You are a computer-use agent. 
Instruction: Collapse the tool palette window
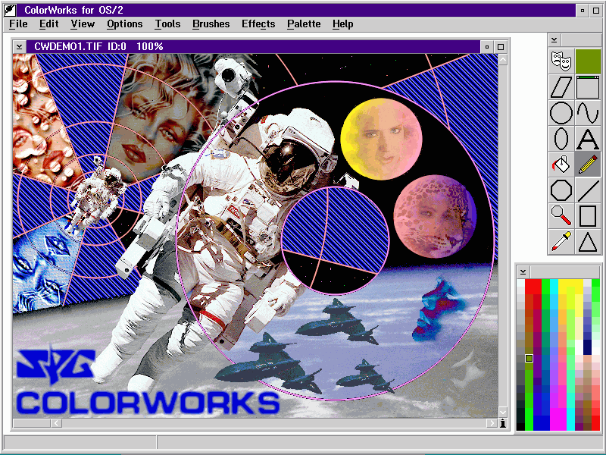(554, 39)
